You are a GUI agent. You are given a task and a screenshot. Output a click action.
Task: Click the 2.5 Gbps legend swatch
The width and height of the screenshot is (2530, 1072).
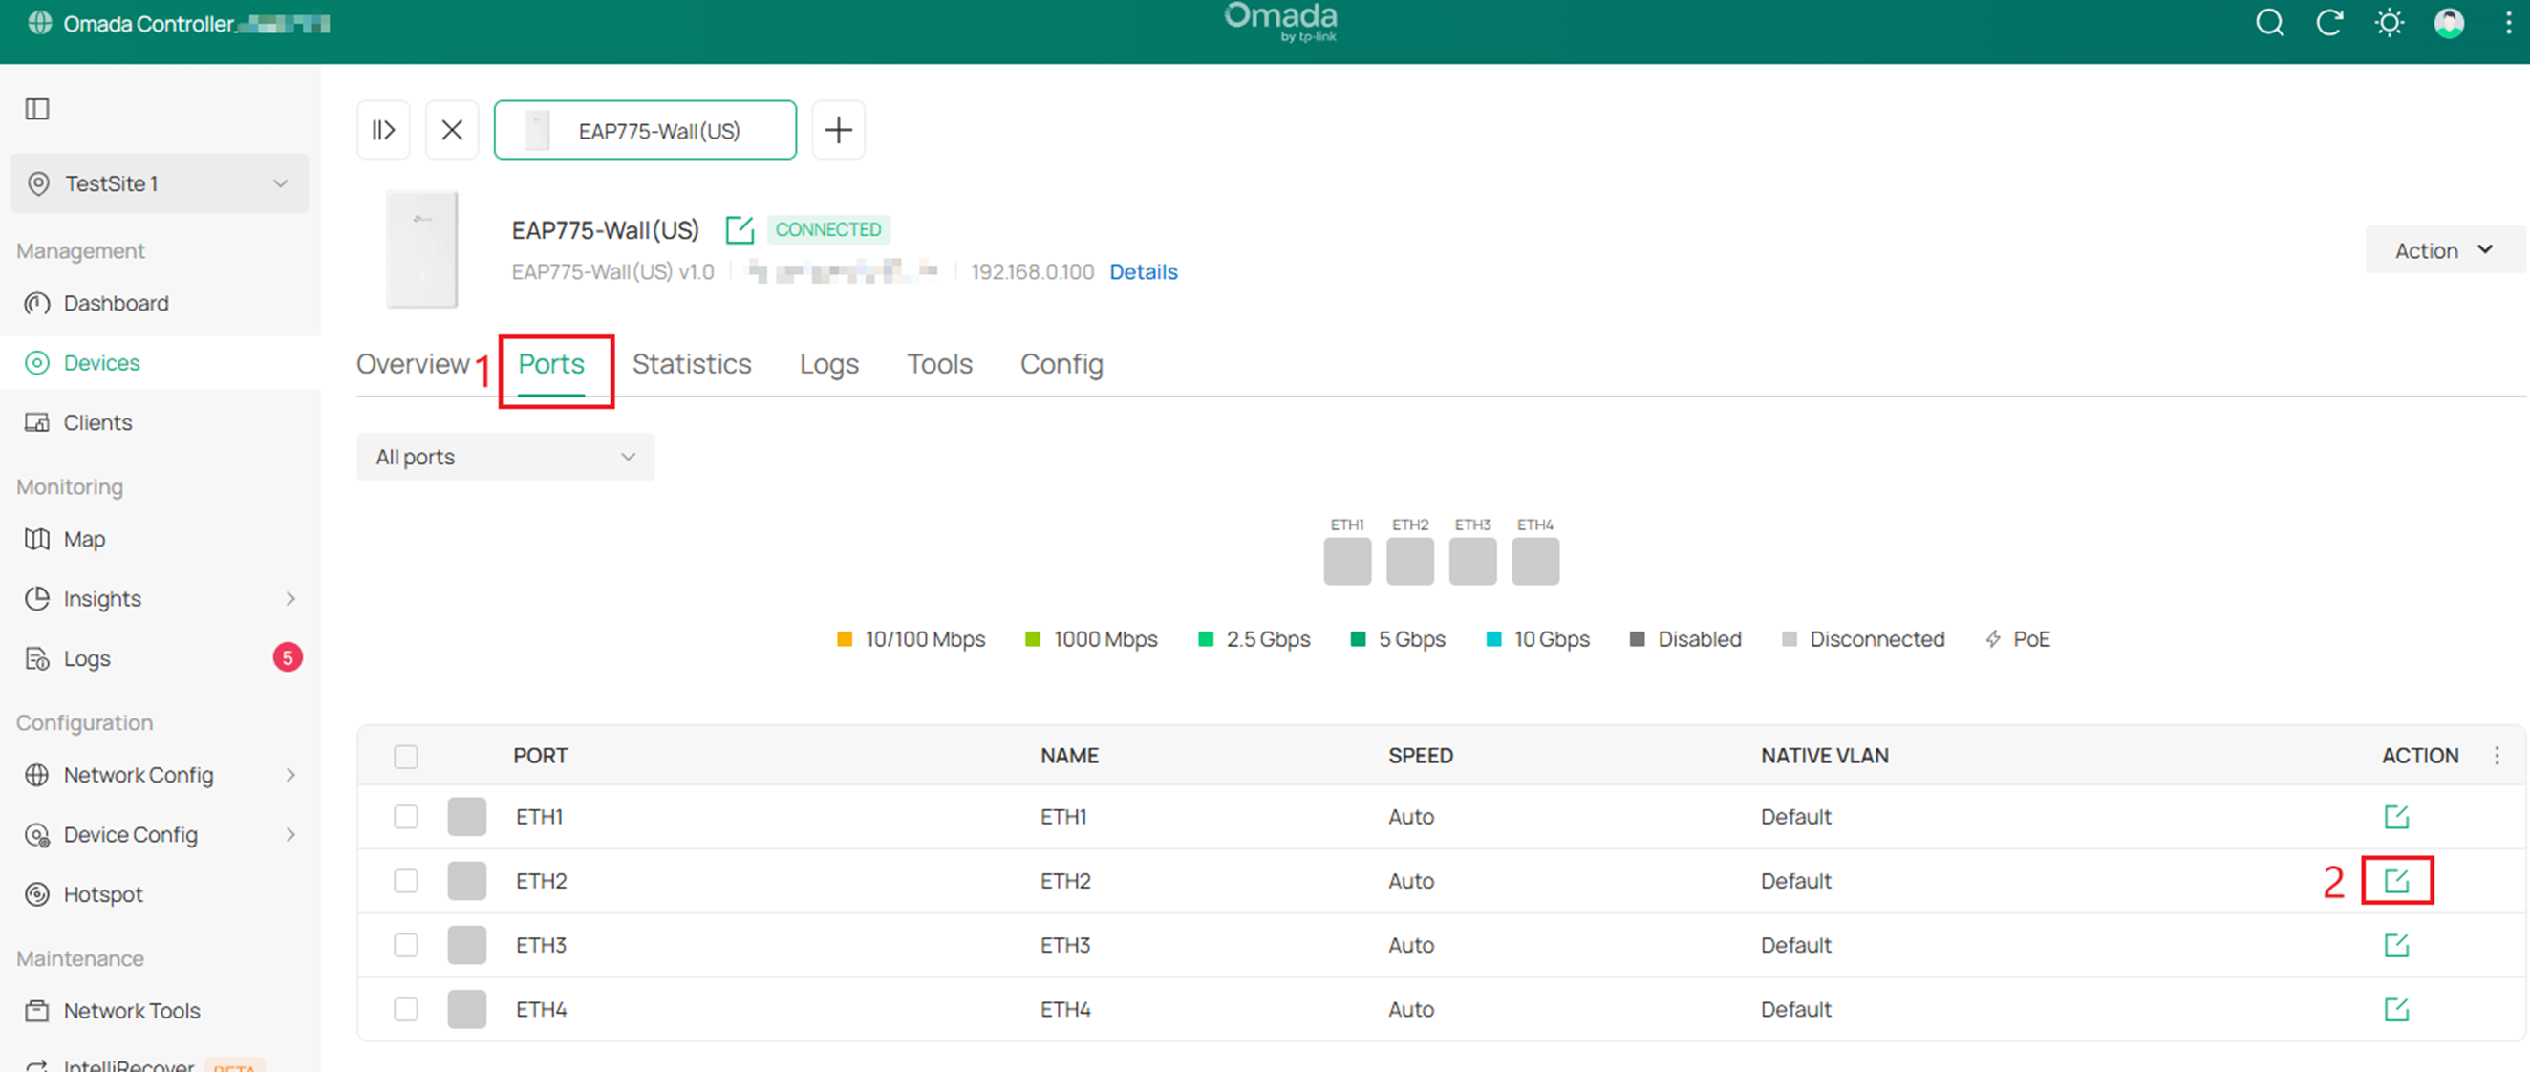(x=1206, y=639)
